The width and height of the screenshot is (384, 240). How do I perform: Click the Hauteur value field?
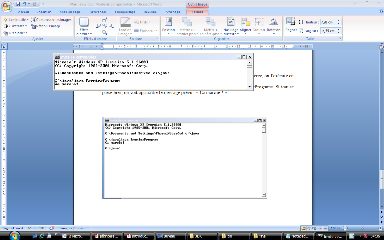tap(328, 22)
